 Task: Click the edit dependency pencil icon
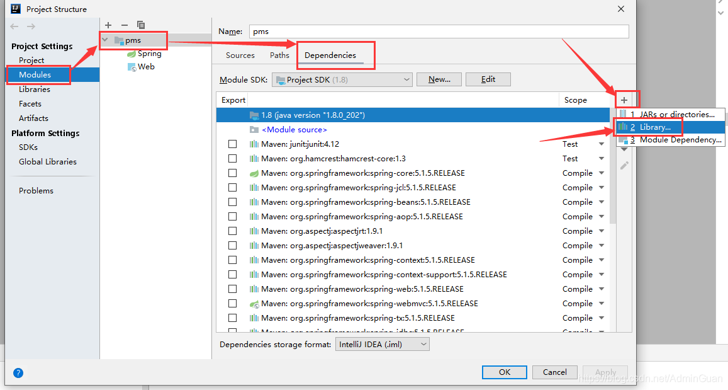pos(624,165)
